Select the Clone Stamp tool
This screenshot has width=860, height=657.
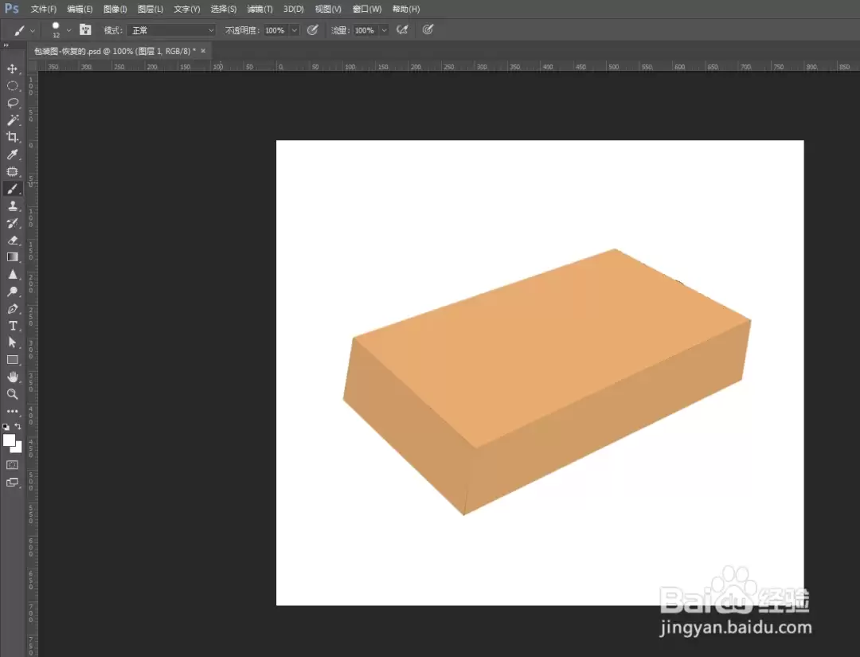(12, 206)
